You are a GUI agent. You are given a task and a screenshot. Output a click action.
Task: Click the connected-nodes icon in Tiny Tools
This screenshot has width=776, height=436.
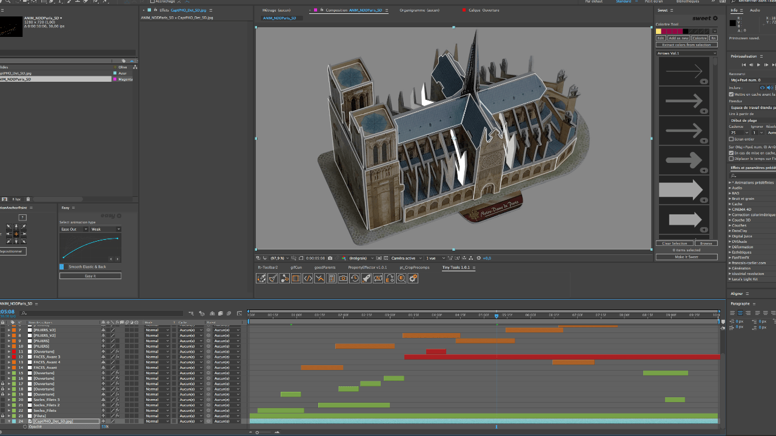tap(284, 278)
